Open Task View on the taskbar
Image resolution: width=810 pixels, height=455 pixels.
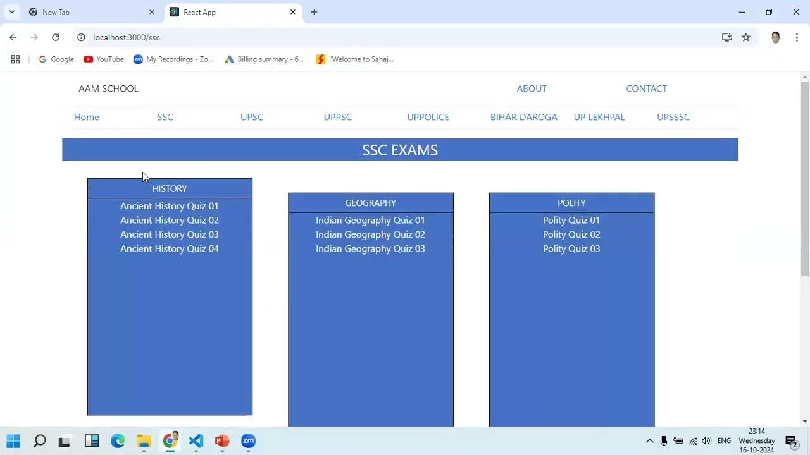tap(64, 441)
